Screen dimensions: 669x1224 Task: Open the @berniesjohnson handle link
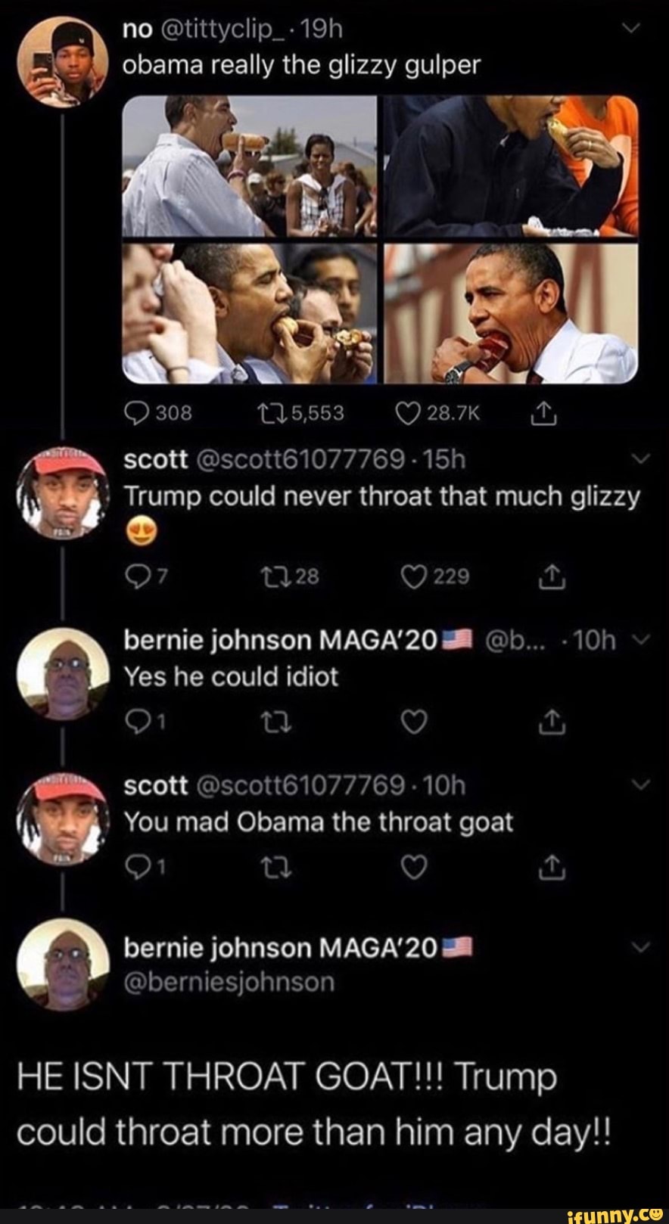pyautogui.click(x=229, y=982)
